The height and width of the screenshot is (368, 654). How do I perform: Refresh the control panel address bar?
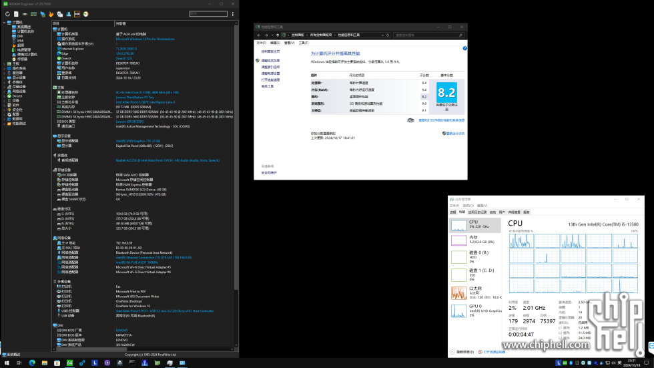click(388, 35)
